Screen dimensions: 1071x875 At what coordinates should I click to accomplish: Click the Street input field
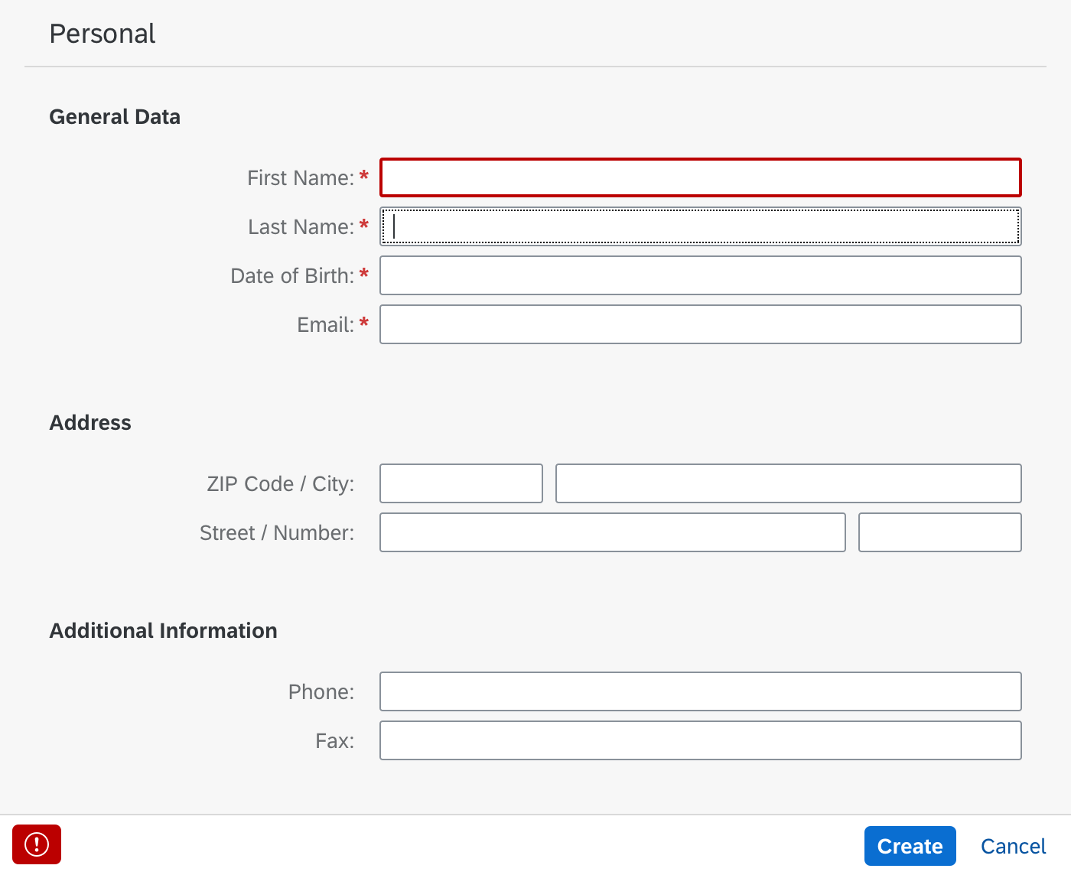pos(612,532)
